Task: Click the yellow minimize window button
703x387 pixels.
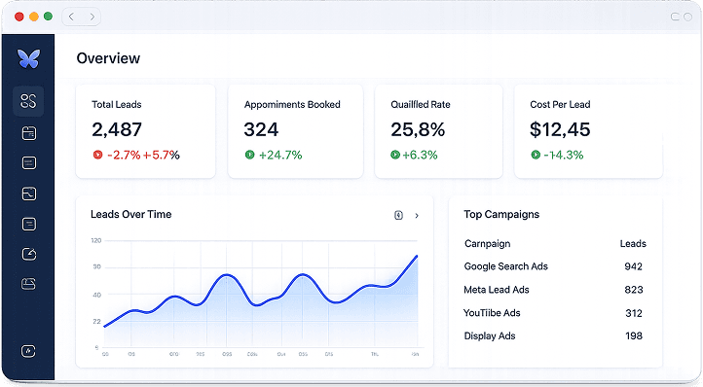Action: click(x=34, y=17)
